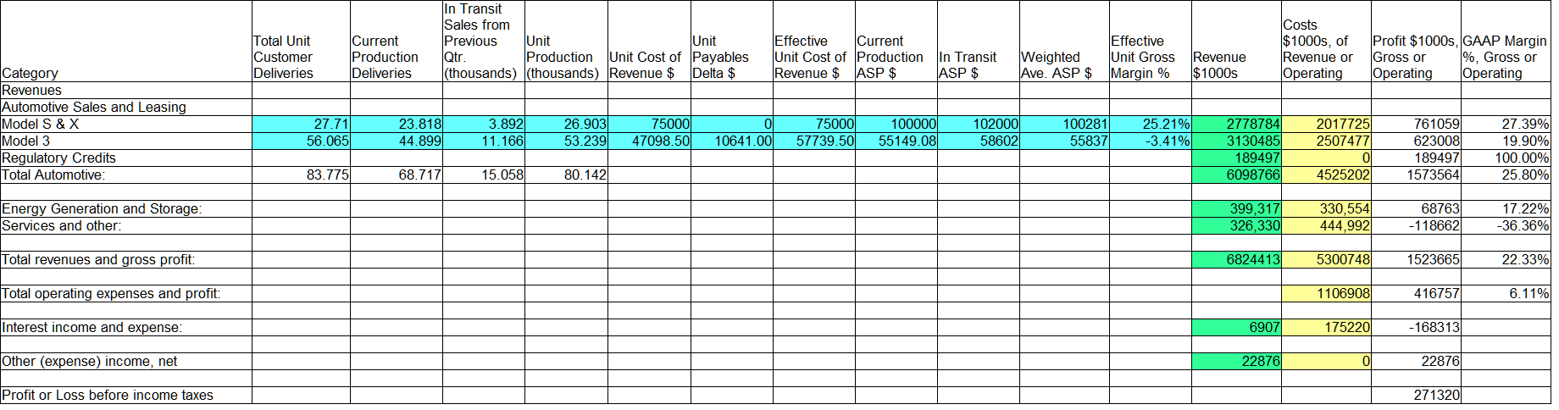Select the Unit Payables Delta $ header

point(720,58)
